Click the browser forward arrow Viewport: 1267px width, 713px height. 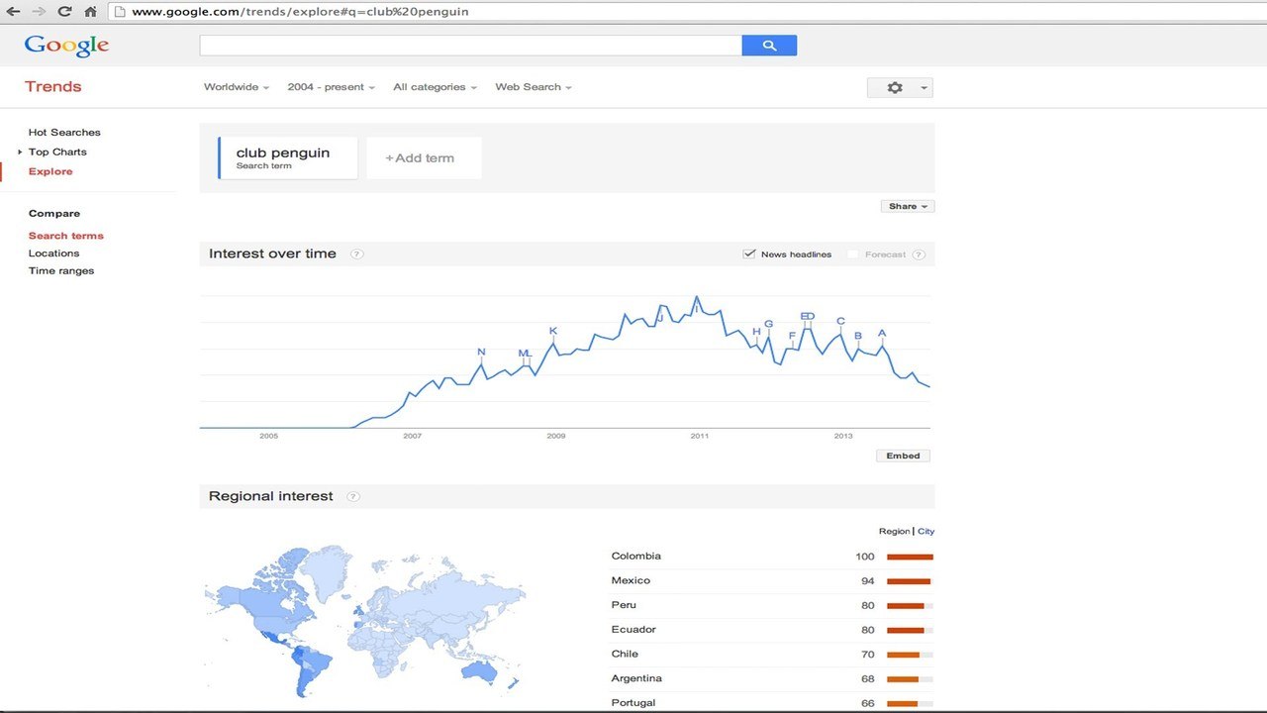pos(39,11)
